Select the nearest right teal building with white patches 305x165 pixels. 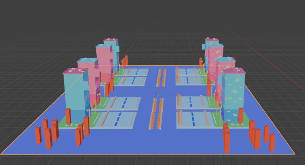[x=234, y=95]
